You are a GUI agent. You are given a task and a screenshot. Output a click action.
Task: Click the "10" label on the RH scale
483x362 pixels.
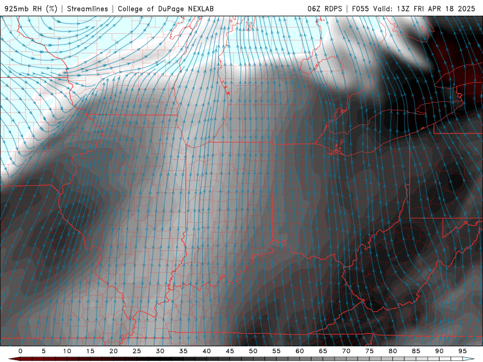67,351
